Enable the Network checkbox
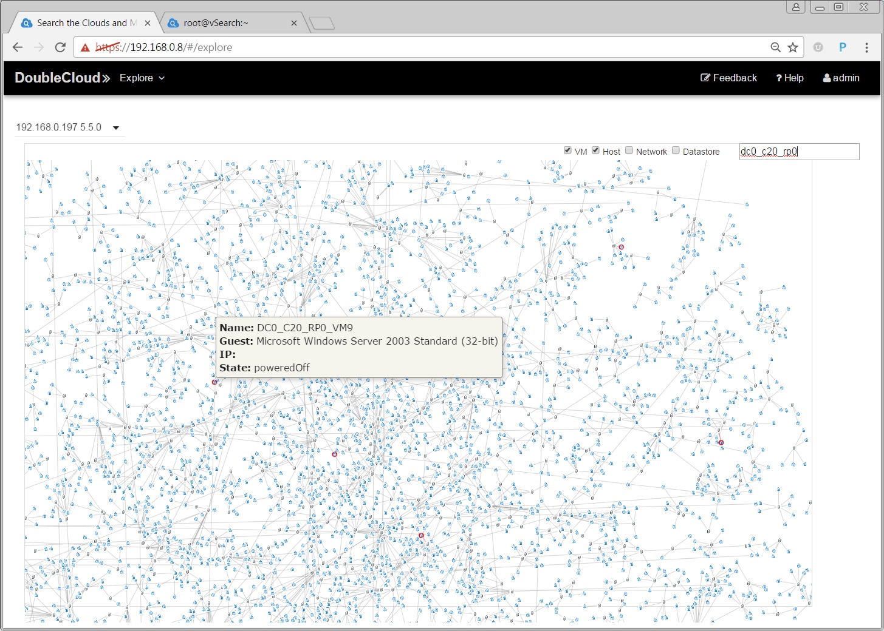Screen dimensions: 884x631 629,150
